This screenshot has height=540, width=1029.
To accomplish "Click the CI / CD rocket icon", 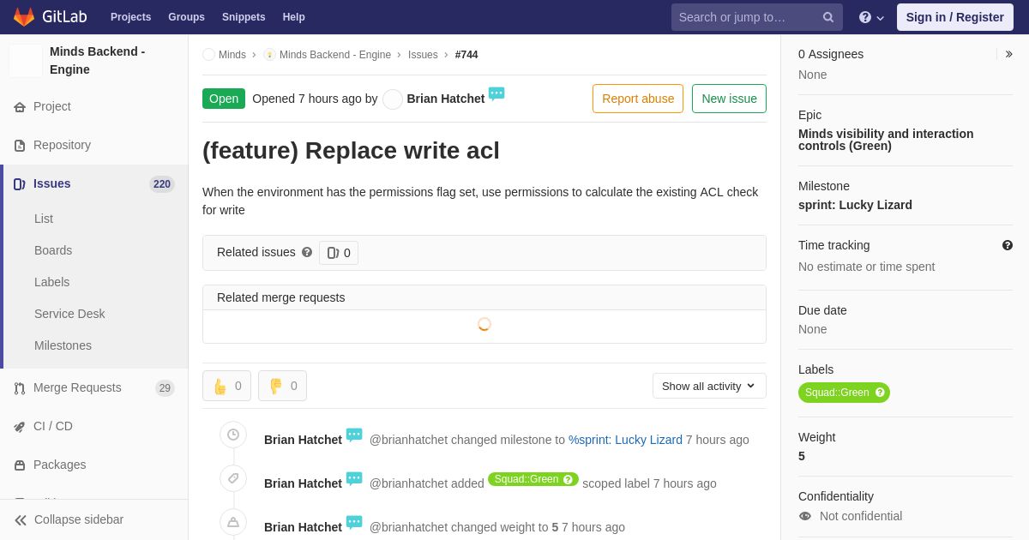I will 20,427.
